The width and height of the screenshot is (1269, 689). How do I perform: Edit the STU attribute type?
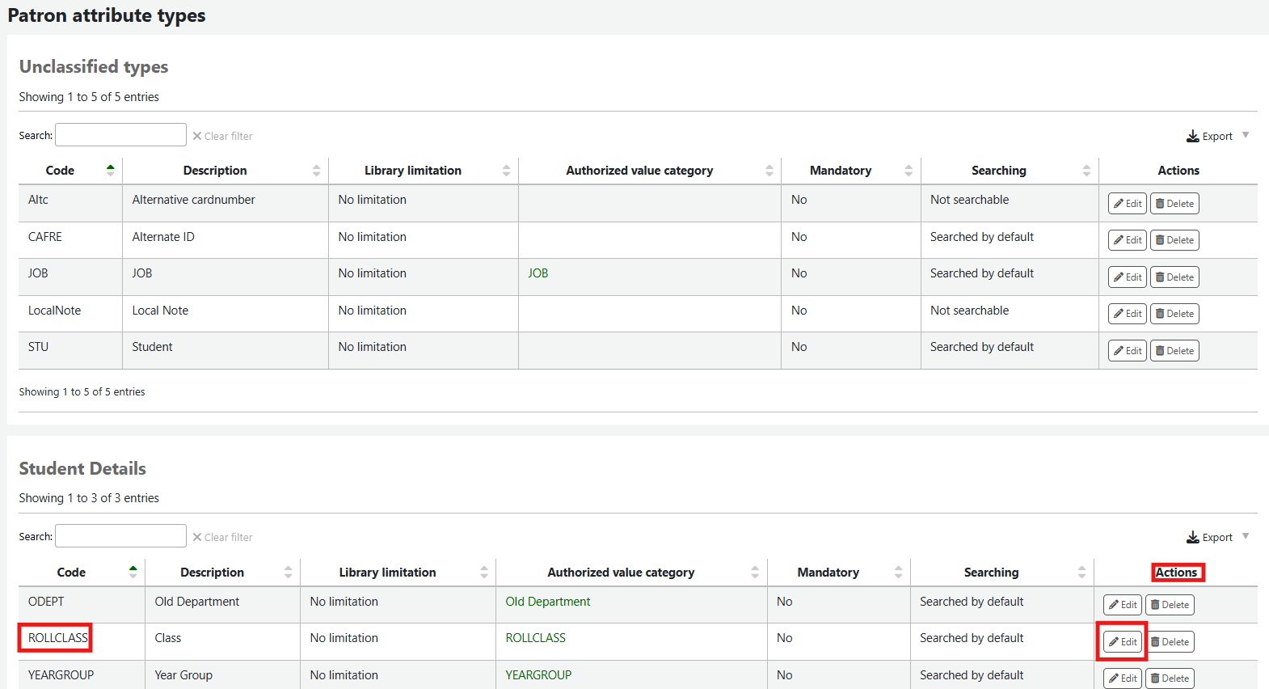pyautogui.click(x=1127, y=351)
